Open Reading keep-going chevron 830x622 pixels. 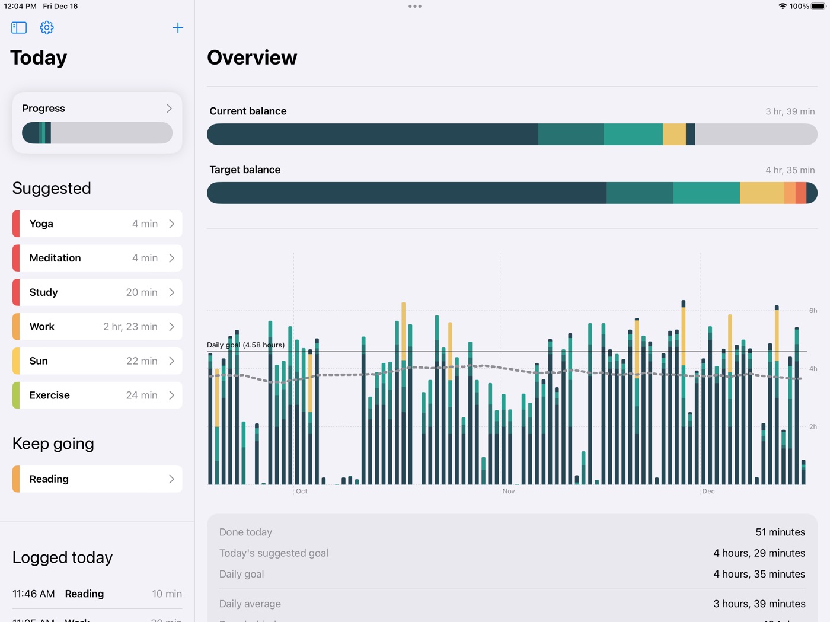click(x=171, y=479)
